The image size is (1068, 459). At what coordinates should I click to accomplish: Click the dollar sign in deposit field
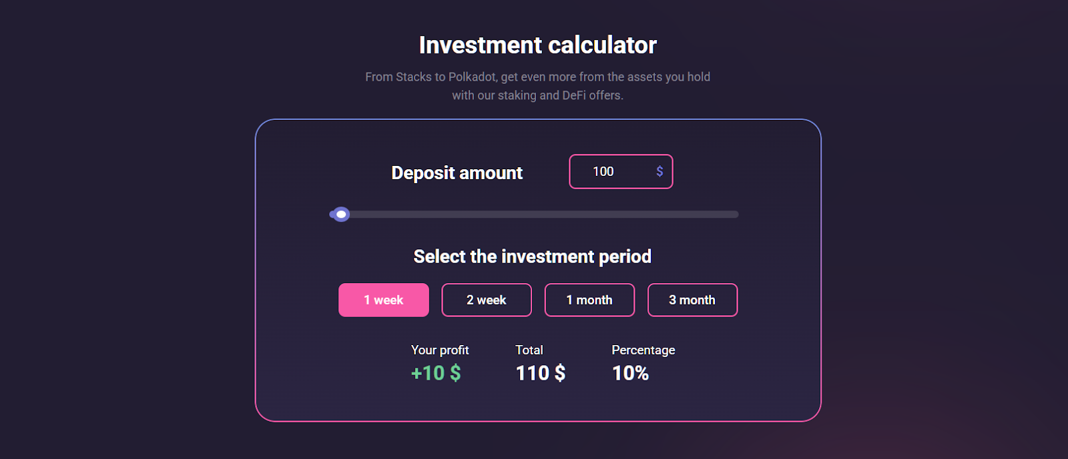coord(659,172)
